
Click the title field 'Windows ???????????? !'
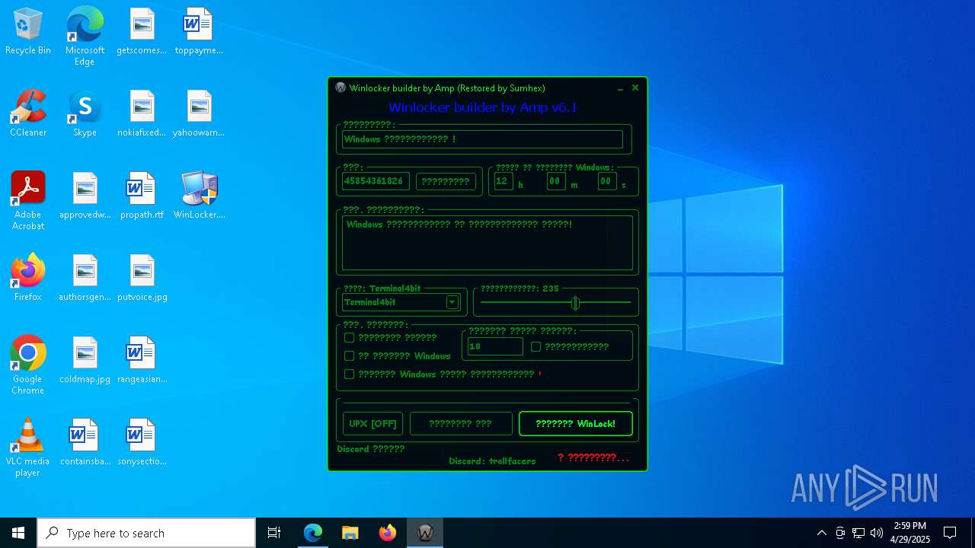pos(482,139)
